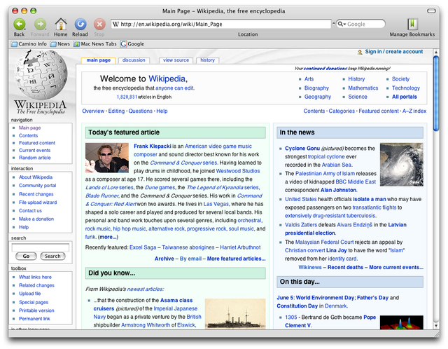
Task: Open Manage Bookmarks
Action: point(412,25)
